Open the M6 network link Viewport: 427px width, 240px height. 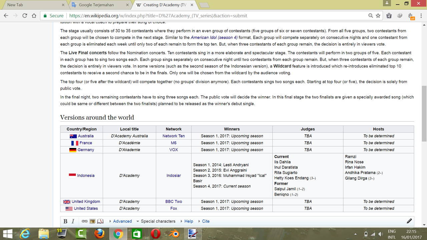click(x=173, y=143)
